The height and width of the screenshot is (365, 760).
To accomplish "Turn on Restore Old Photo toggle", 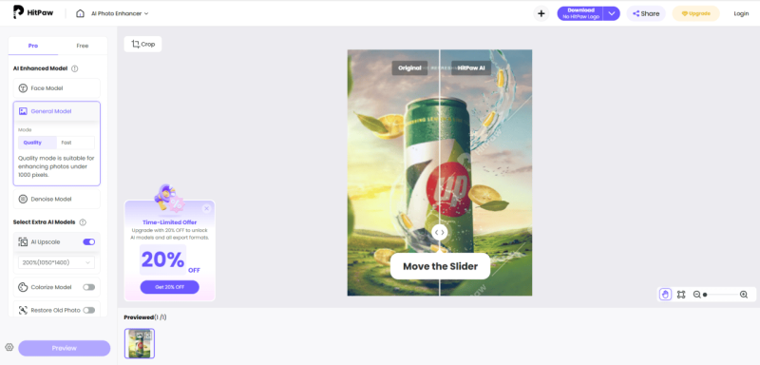I will click(x=88, y=310).
